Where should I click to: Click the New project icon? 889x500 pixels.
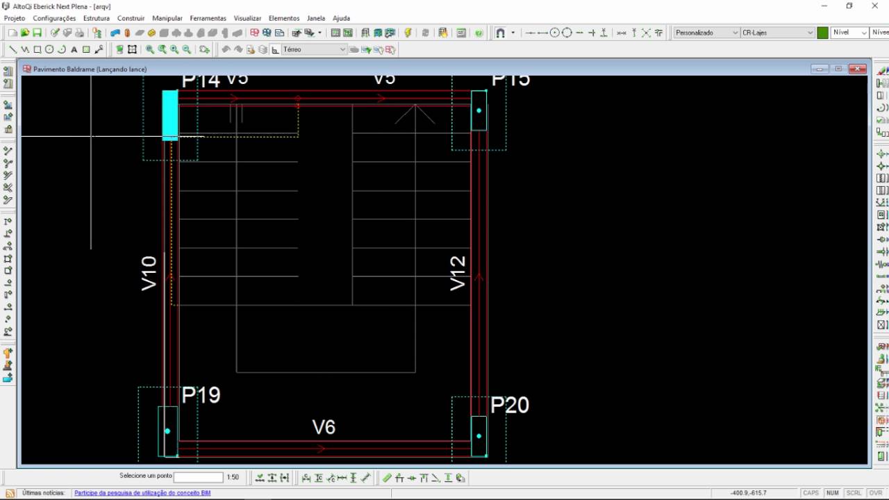[13, 33]
